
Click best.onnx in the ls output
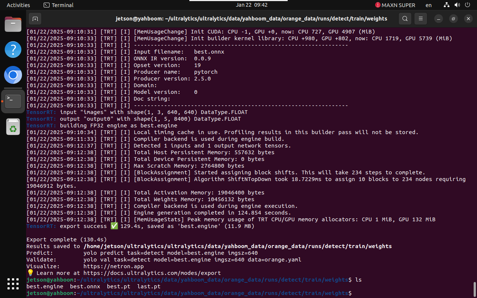85,286
